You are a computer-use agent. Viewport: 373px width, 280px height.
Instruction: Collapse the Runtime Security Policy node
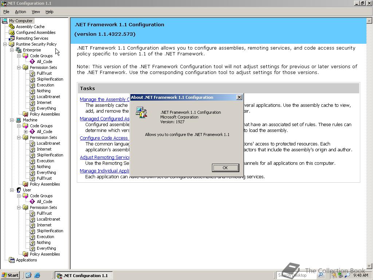pos(5,44)
